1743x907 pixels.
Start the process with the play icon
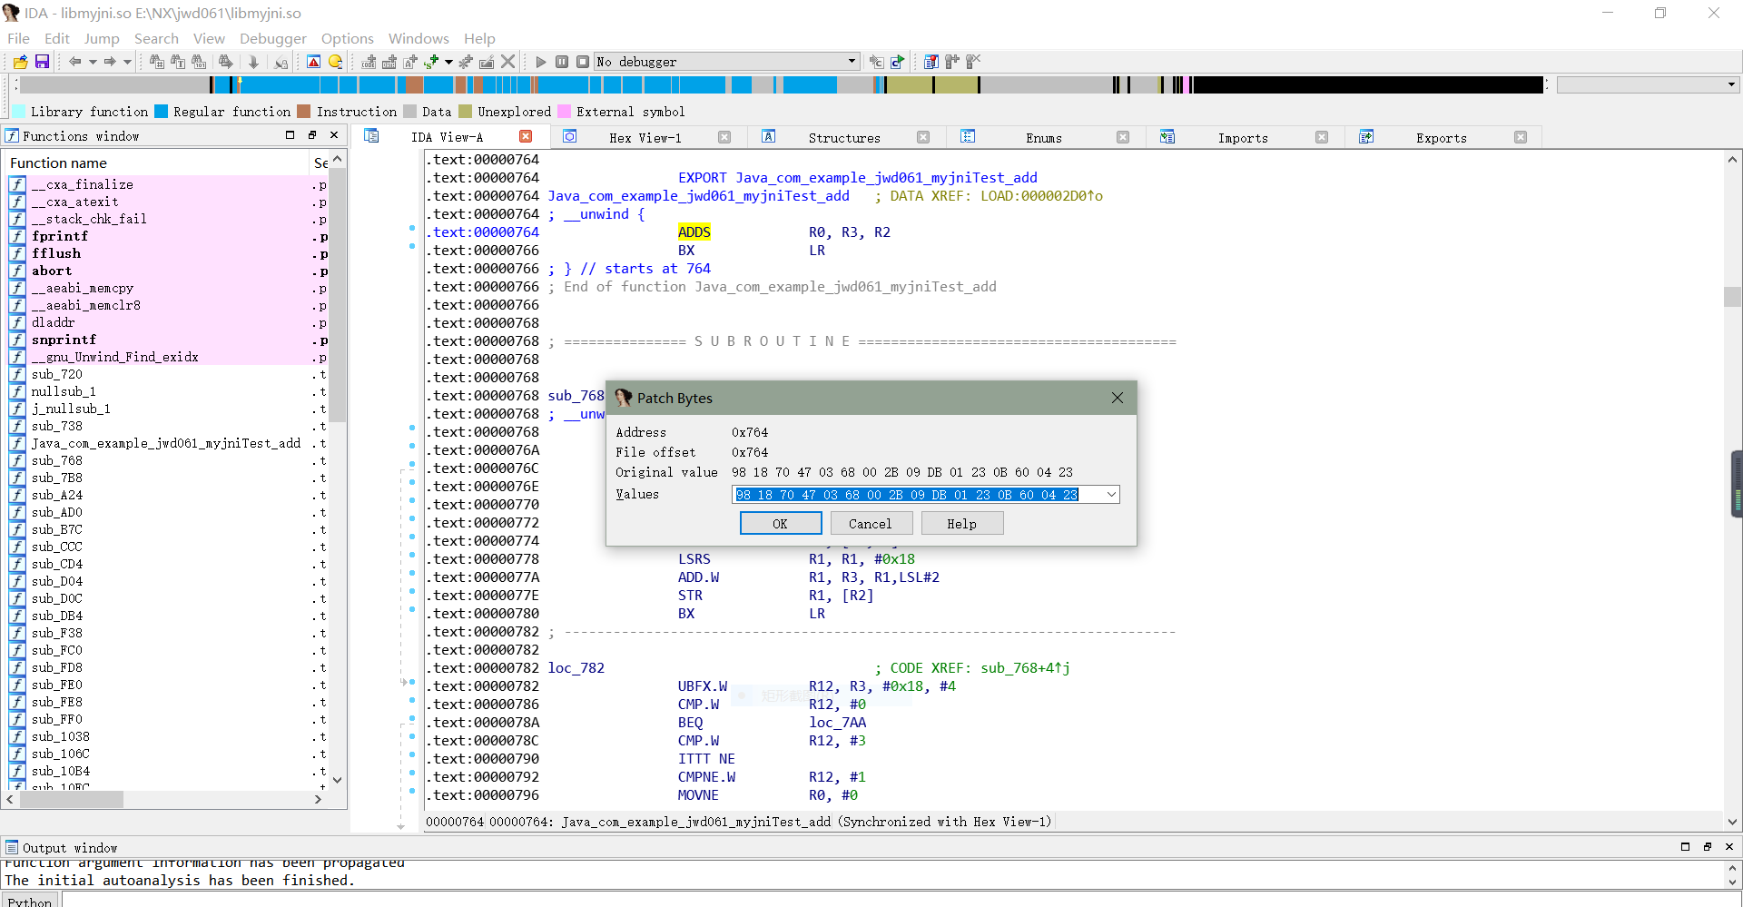click(x=541, y=62)
